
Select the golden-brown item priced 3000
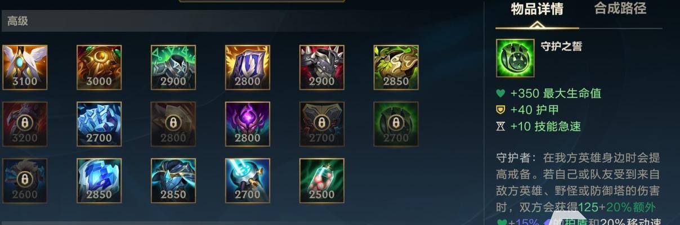[x=99, y=67]
